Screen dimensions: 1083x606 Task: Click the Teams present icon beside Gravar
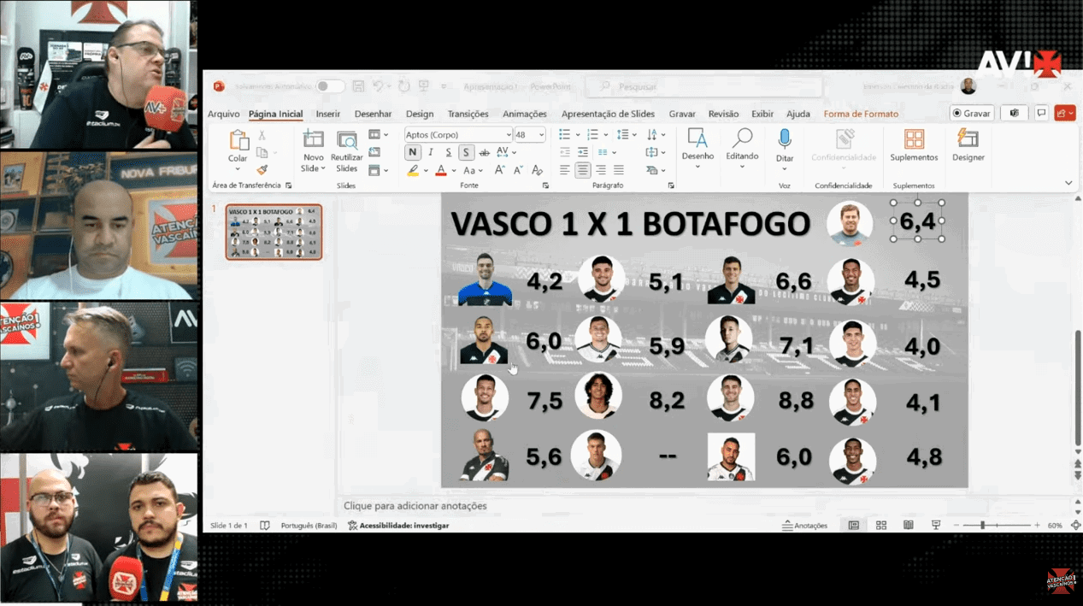pyautogui.click(x=1015, y=113)
